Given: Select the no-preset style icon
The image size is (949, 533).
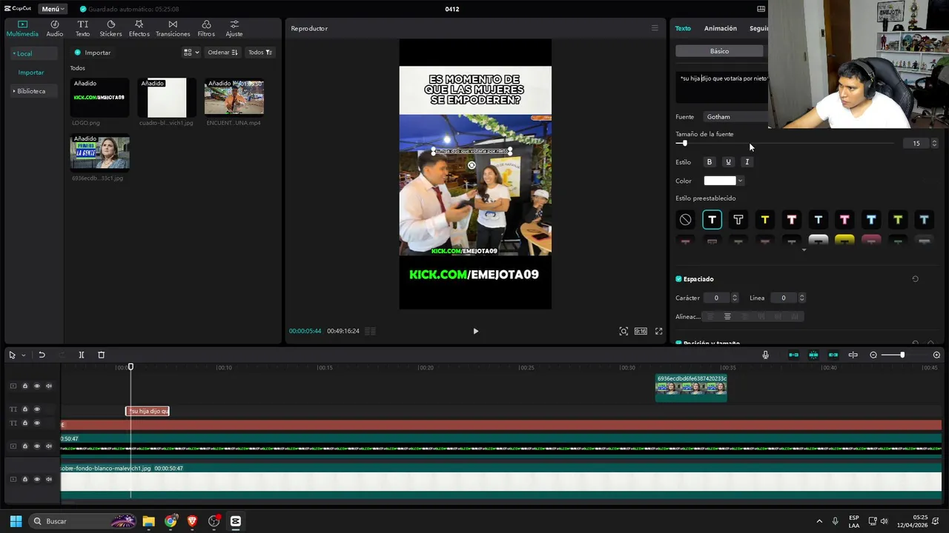Looking at the screenshot, I should [x=686, y=220].
